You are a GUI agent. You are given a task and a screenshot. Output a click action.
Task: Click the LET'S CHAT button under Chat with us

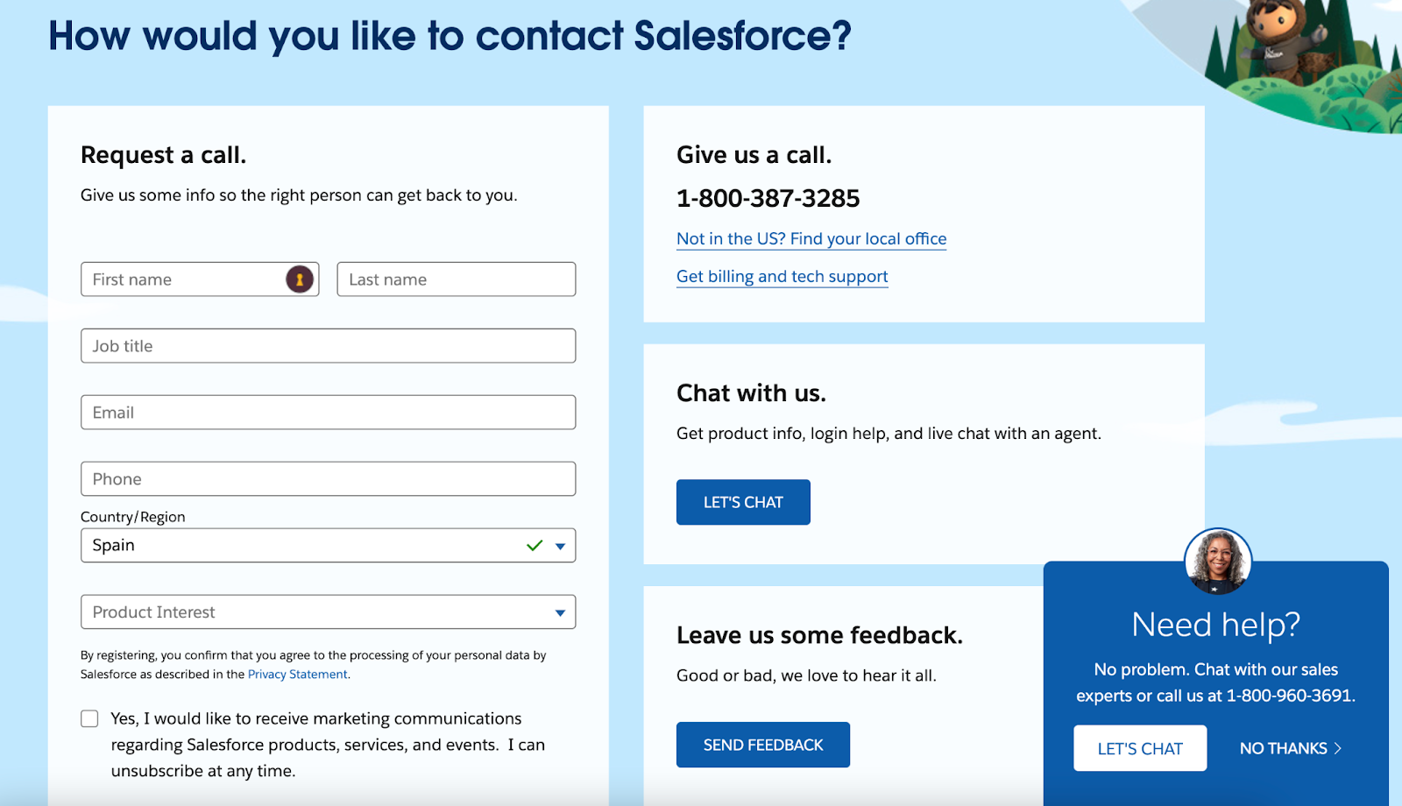(x=742, y=502)
